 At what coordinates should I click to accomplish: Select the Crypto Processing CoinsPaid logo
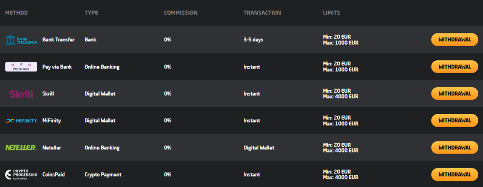pos(21,174)
